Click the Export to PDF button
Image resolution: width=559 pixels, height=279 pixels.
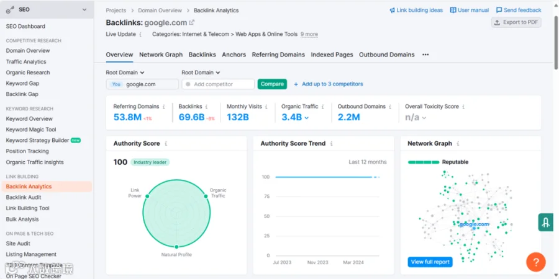pyautogui.click(x=516, y=22)
